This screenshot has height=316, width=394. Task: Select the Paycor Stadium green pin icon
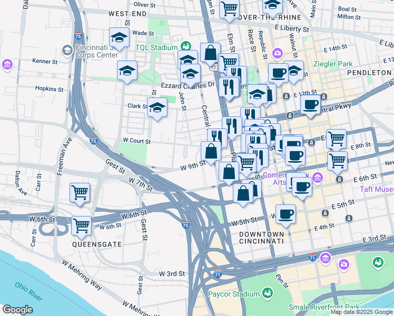[268, 293]
